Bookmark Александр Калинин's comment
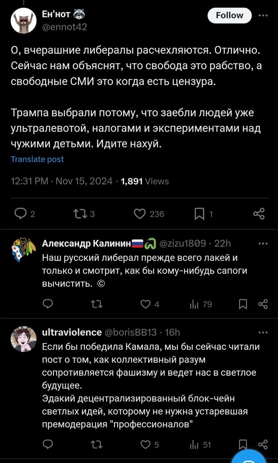This screenshot has height=463, width=278. (243, 304)
